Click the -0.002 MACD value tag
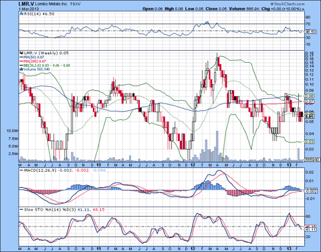 (x=311, y=191)
